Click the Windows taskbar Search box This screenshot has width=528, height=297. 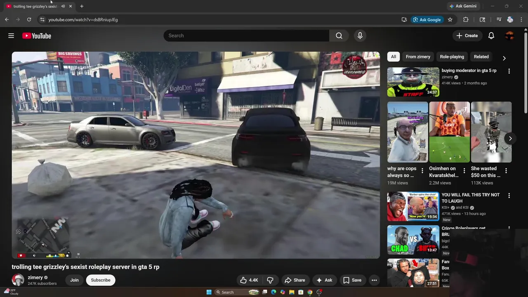(238, 292)
